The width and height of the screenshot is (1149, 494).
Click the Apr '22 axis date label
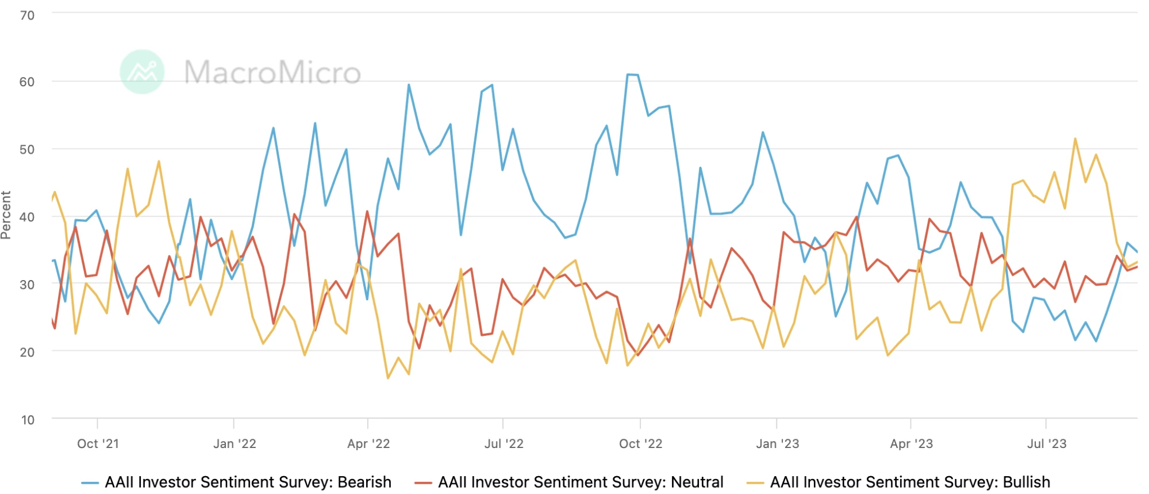point(368,444)
